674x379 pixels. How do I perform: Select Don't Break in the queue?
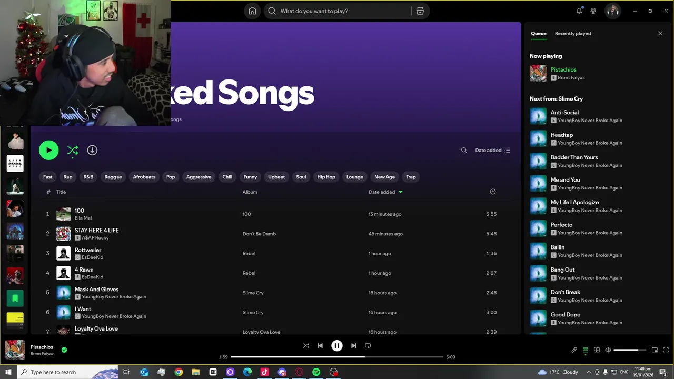tap(598, 296)
